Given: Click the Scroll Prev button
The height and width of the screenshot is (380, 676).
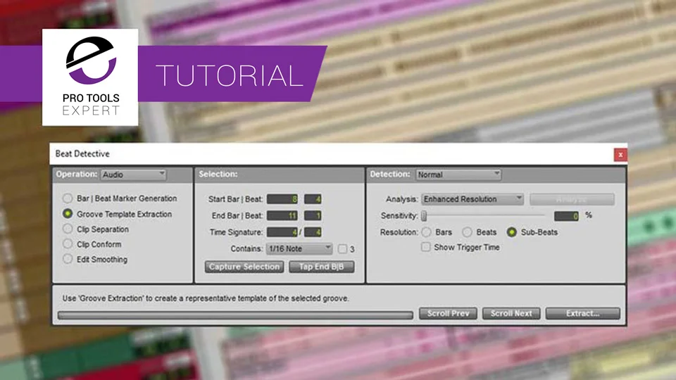Looking at the screenshot, I should click(448, 313).
